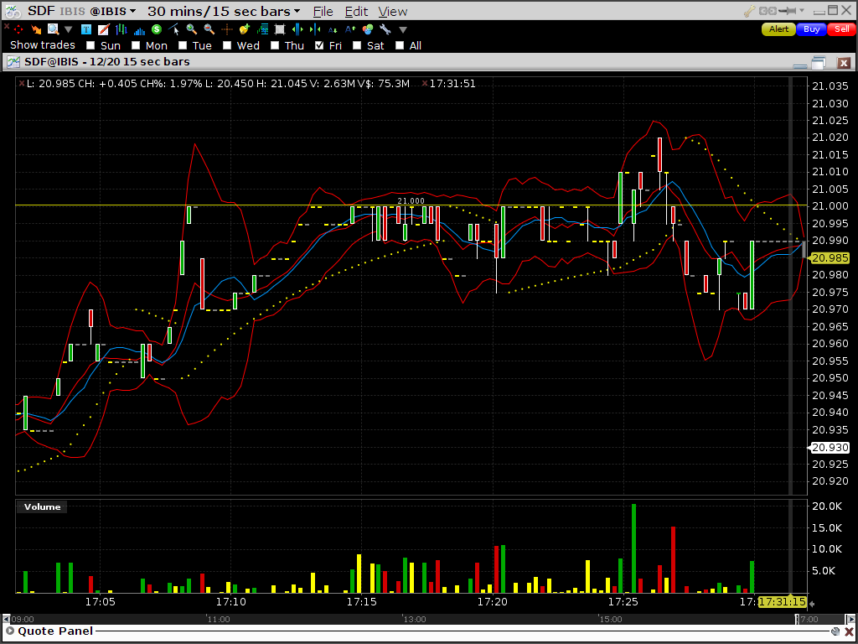Click the pushpin icon in title bar
The image size is (858, 644).
pos(787,10)
